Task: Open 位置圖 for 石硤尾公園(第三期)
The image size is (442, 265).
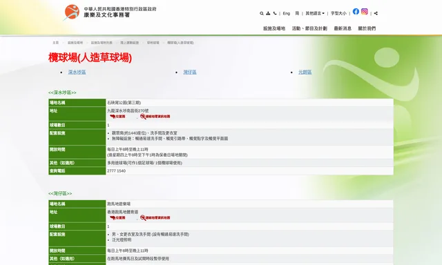Action: (x=117, y=117)
